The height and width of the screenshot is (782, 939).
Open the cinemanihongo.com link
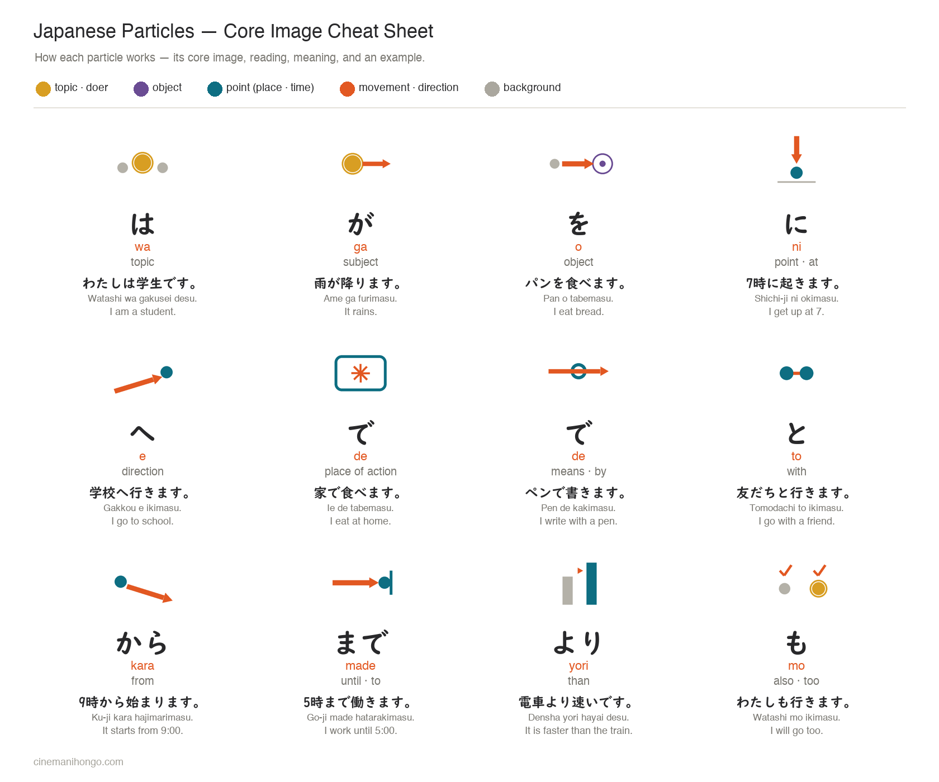click(78, 762)
